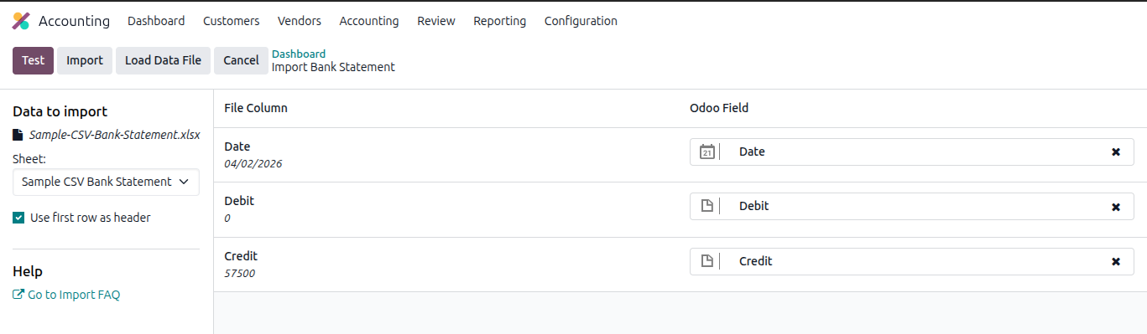Open the Review menu

pyautogui.click(x=436, y=21)
